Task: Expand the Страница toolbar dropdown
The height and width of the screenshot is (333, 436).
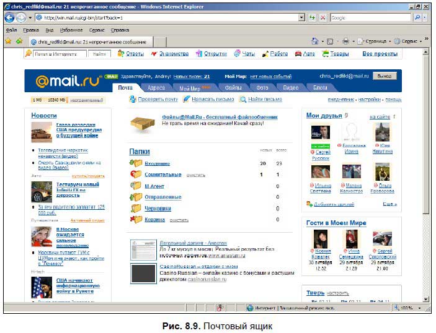Action: (390, 41)
